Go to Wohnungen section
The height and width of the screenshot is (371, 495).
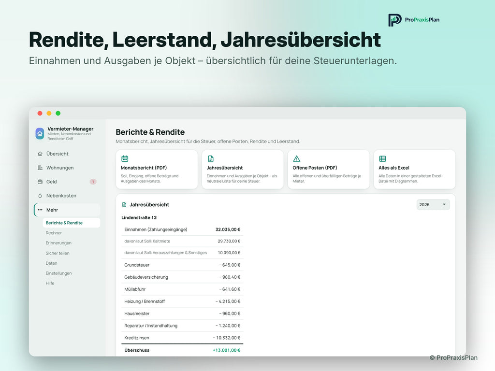(x=67, y=168)
